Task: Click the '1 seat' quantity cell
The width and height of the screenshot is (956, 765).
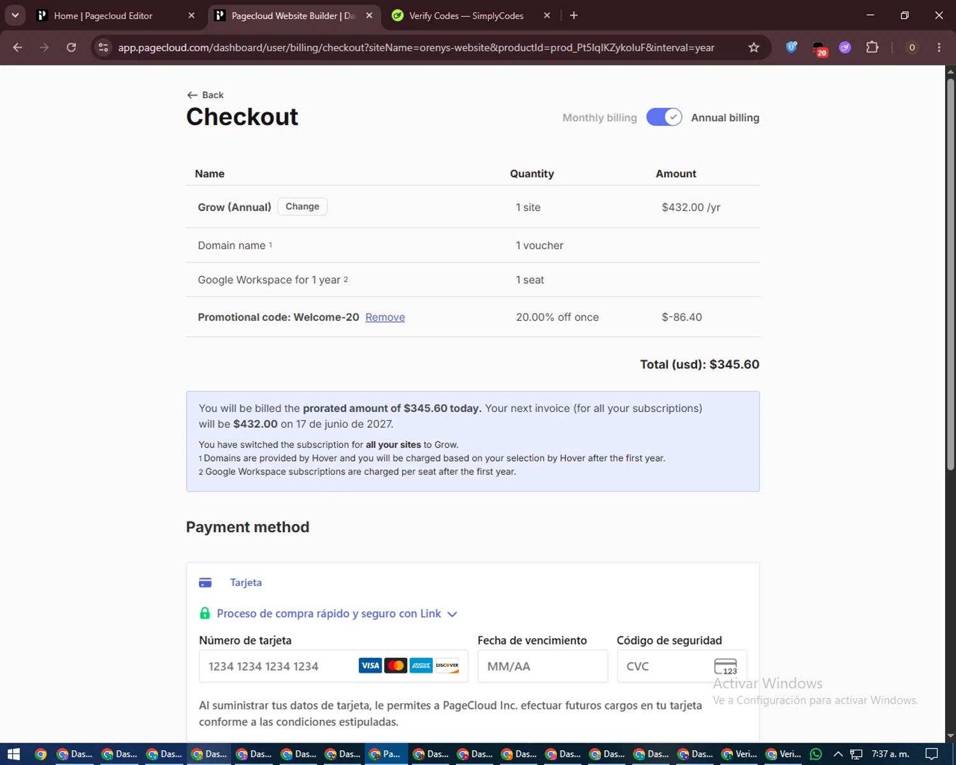Action: tap(530, 280)
